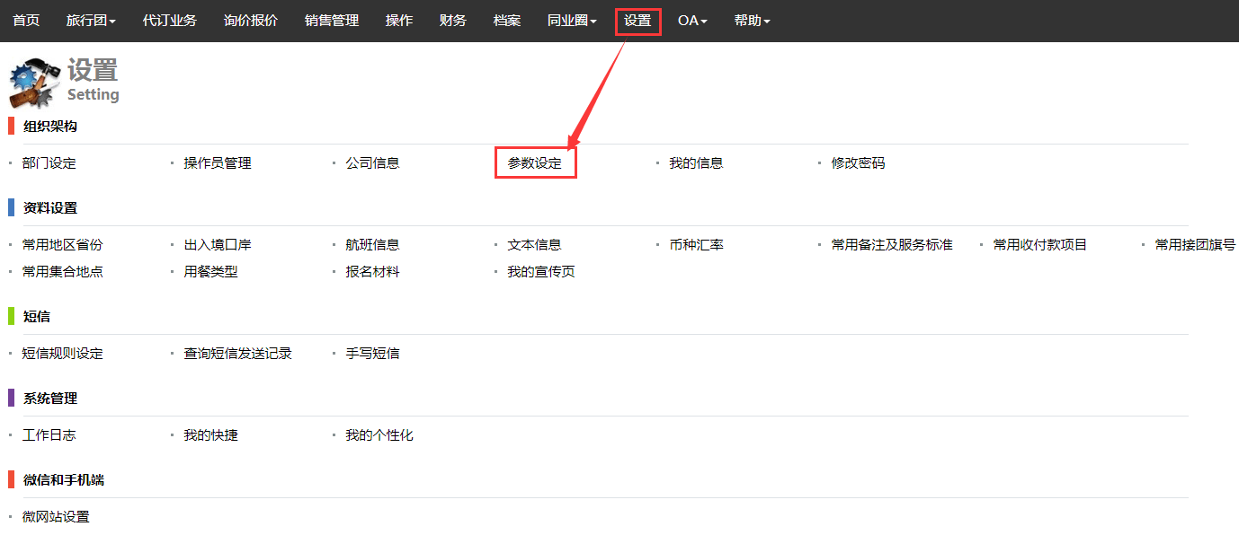
Task: Open the 档案 menu item
Action: 507,20
